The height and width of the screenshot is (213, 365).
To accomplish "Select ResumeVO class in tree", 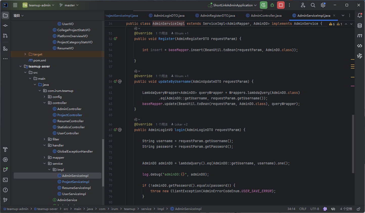I will point(65,48).
